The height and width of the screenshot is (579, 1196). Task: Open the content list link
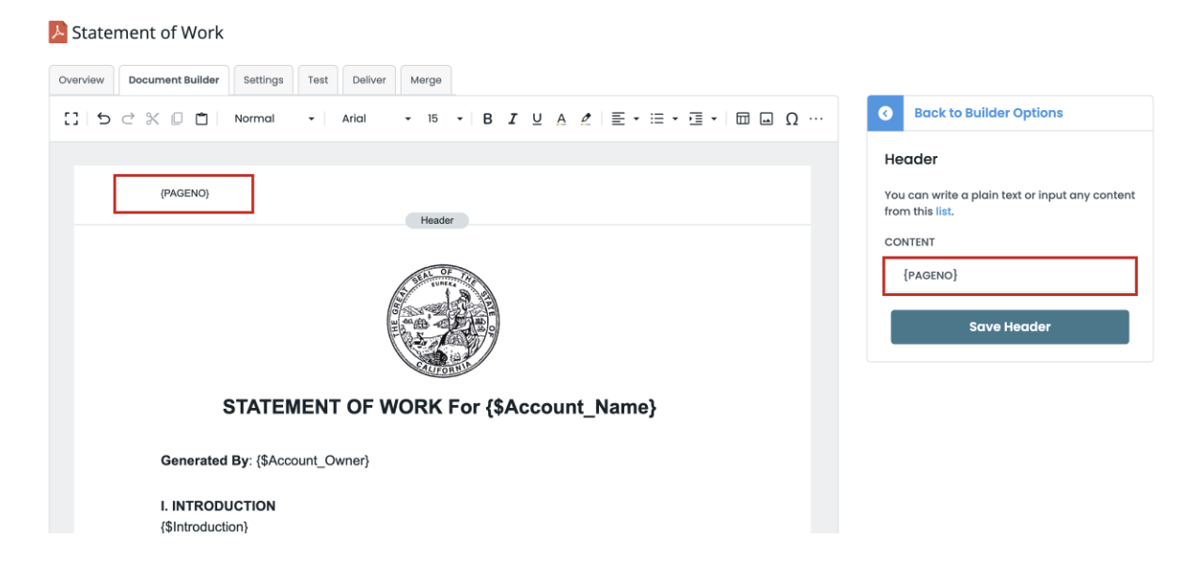click(x=944, y=211)
